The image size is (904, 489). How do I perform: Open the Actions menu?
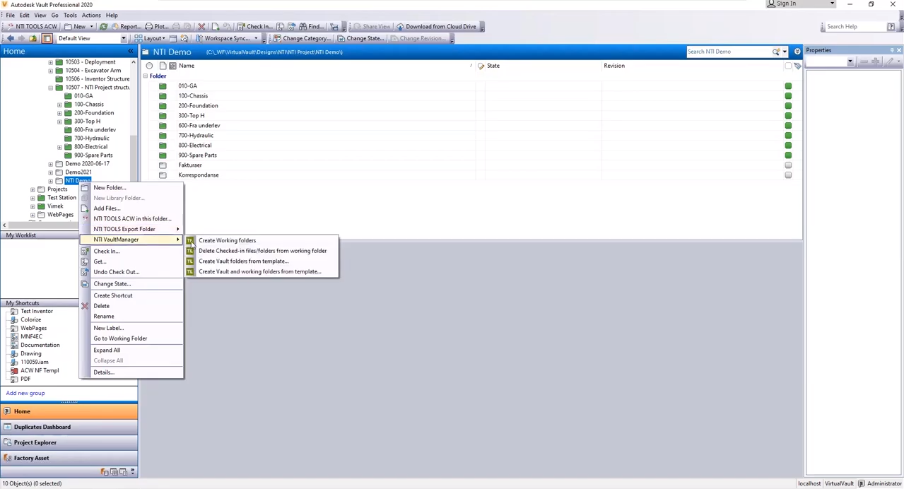pyautogui.click(x=91, y=15)
